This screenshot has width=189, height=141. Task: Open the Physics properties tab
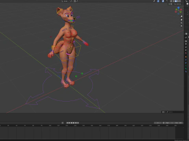point(186,60)
